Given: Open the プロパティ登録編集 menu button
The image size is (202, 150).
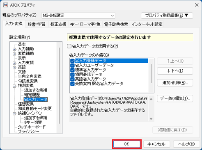Looking at the screenshot, I should (x=167, y=16).
